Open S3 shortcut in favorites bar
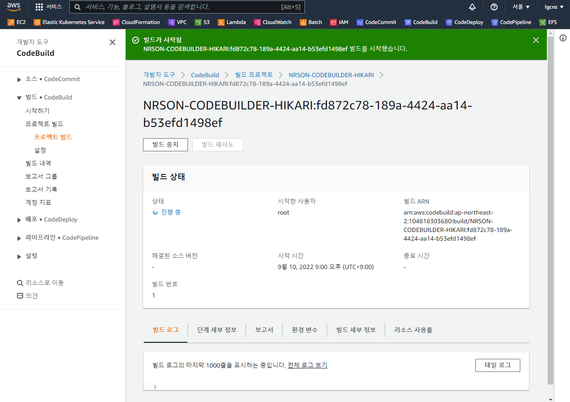 (x=202, y=22)
